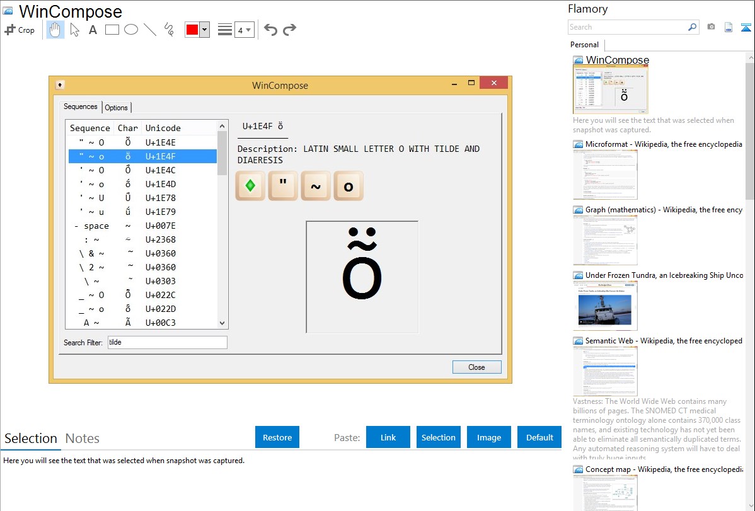Click the Default paste button
Viewport: 755px width, 511px height.
click(539, 437)
